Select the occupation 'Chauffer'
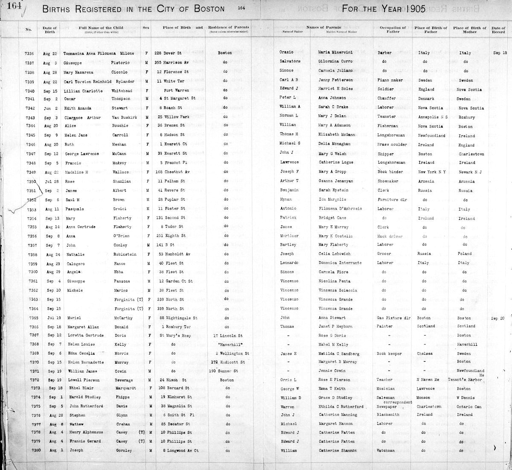This screenshot has width=512, height=470. point(387,98)
